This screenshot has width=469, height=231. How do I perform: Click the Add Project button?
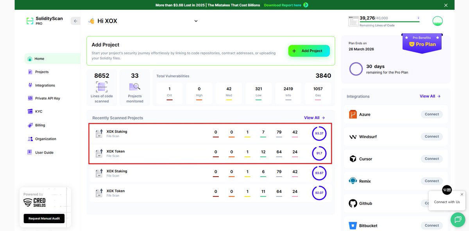tap(309, 51)
